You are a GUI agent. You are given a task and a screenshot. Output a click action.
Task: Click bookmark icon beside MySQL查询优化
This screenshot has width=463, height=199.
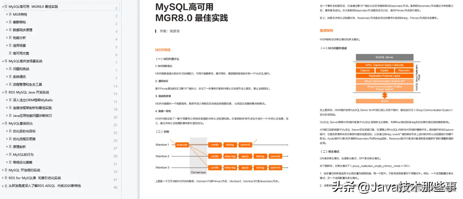point(6,123)
